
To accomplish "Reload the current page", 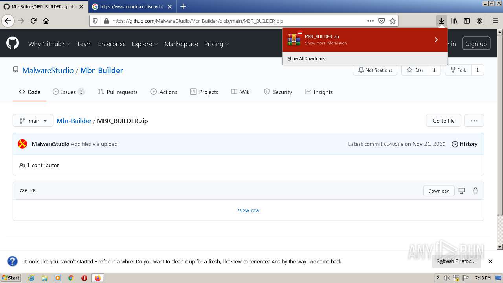I will pos(33,21).
